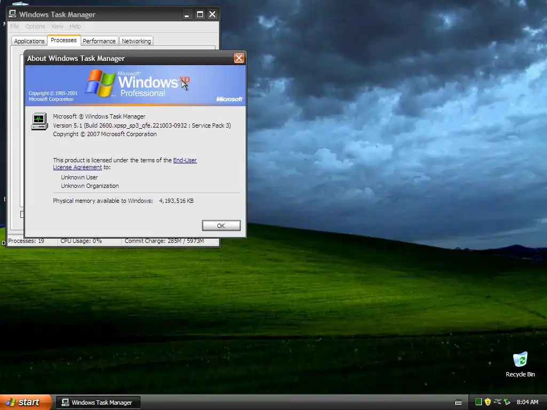
Task: Click the 'CPU Usage: 0%' status entry
Action: click(x=81, y=241)
